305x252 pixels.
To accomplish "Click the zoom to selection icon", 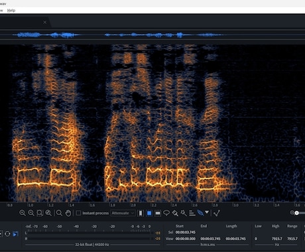I will click(x=40, y=213).
